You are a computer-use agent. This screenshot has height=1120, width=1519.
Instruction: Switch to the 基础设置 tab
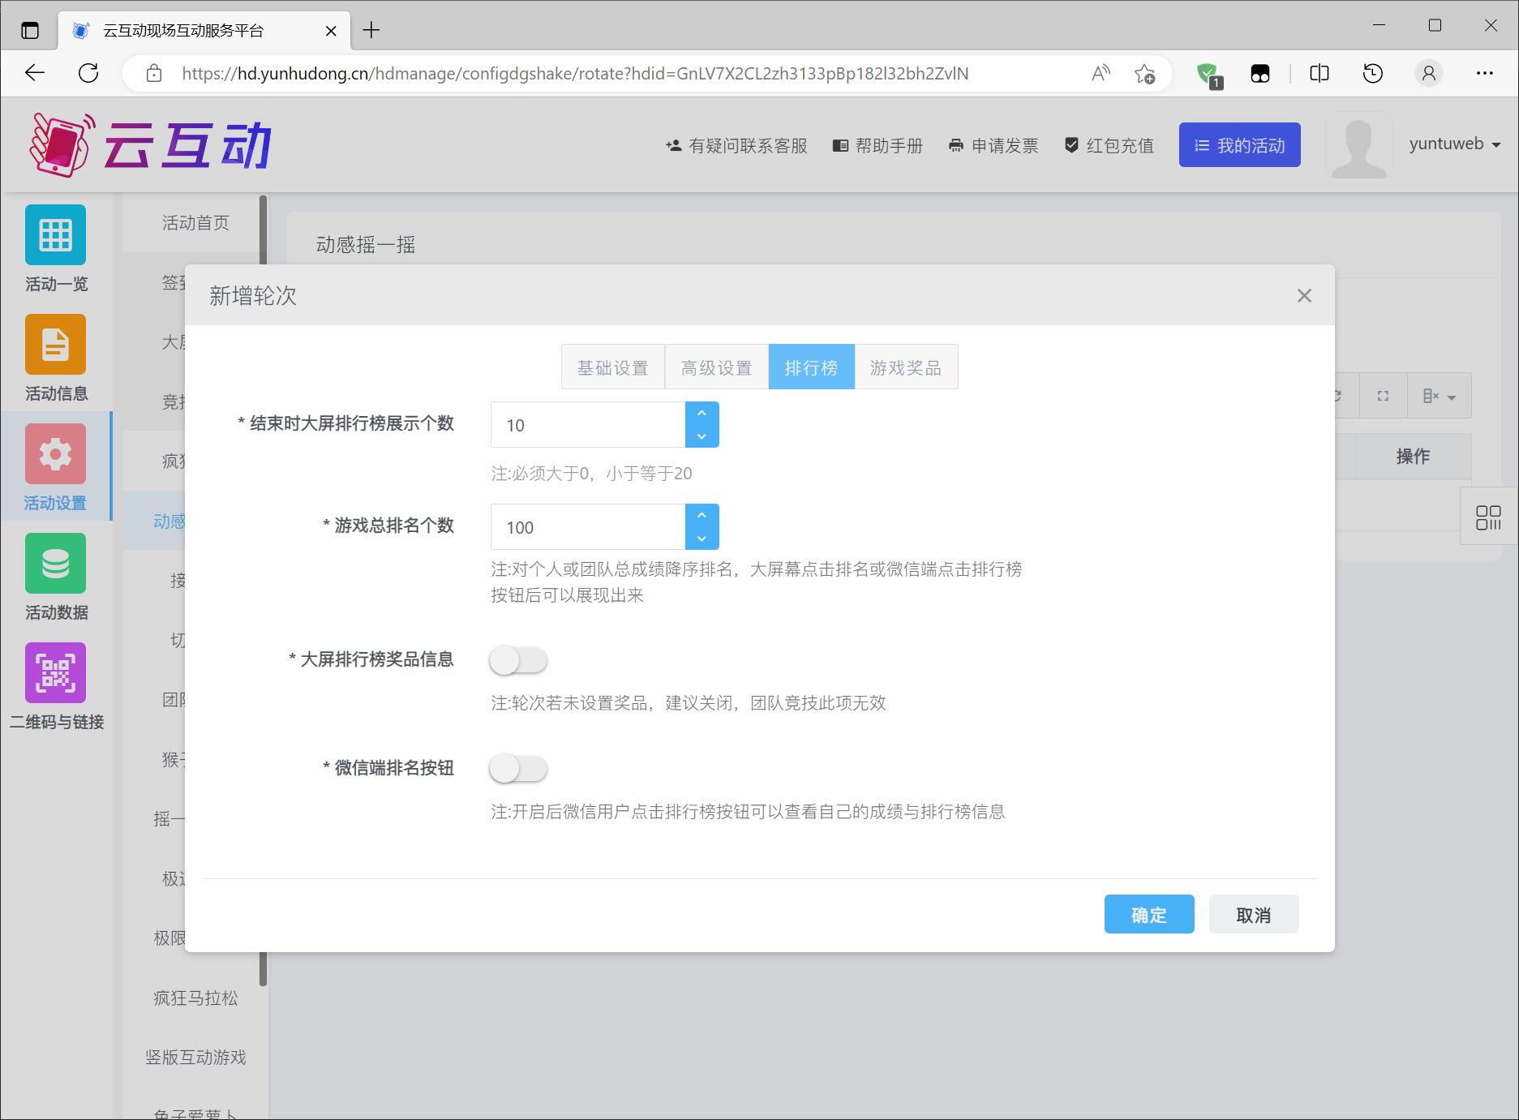pyautogui.click(x=612, y=367)
